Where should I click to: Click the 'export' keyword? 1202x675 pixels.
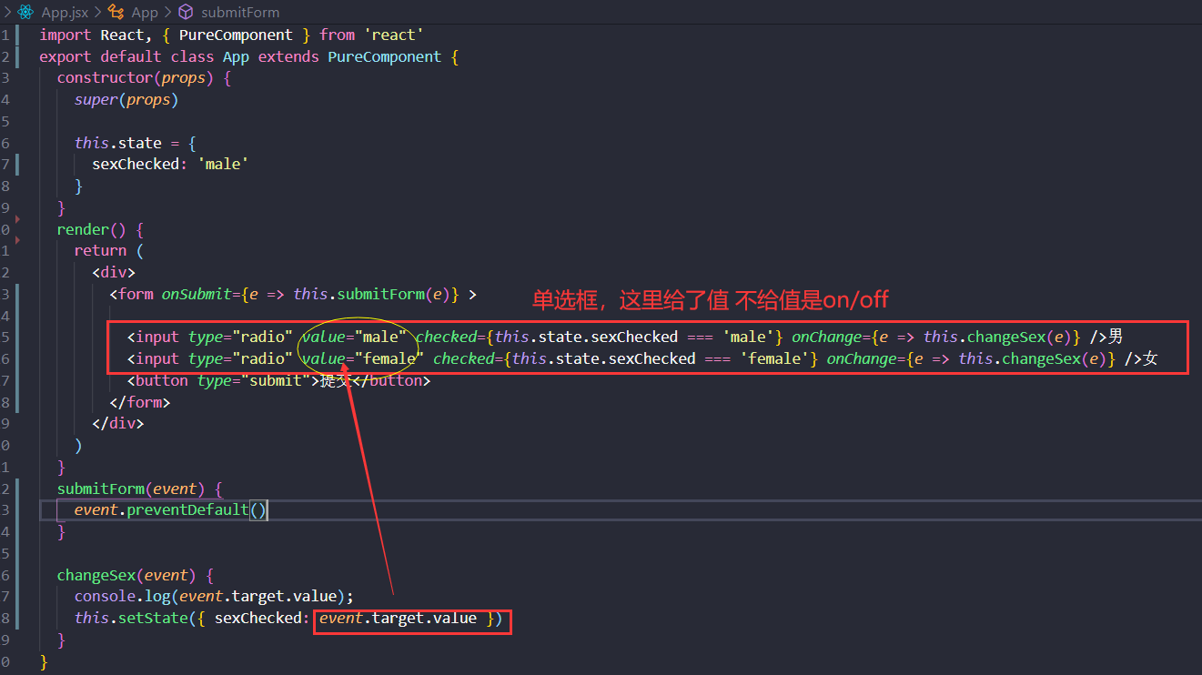coord(66,56)
